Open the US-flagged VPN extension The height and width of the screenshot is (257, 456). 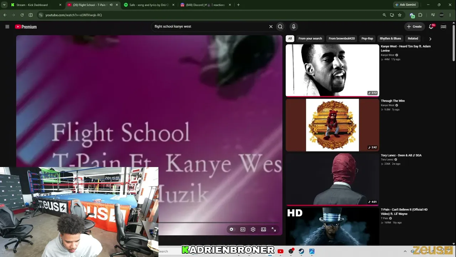412,15
